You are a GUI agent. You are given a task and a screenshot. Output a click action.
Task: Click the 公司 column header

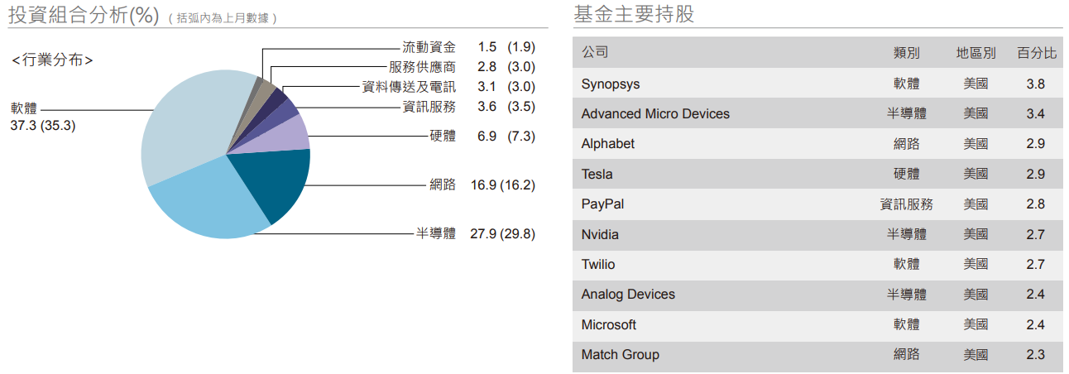pos(595,52)
